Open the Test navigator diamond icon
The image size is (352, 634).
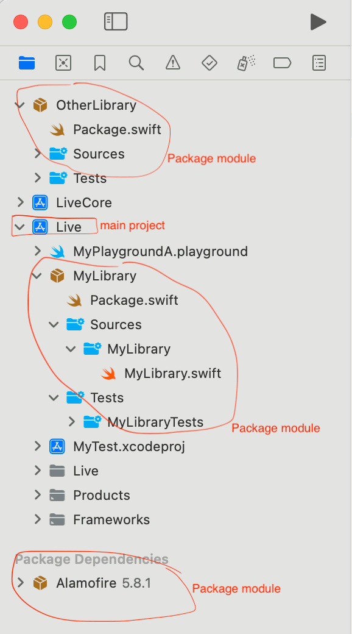click(x=209, y=63)
